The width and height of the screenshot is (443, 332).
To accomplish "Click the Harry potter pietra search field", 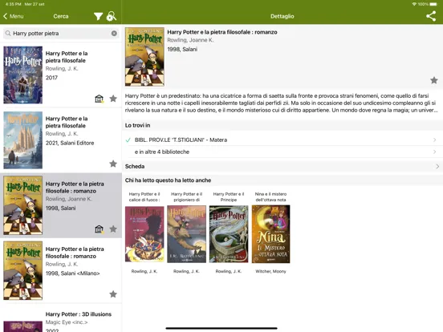I will pos(61,34).
